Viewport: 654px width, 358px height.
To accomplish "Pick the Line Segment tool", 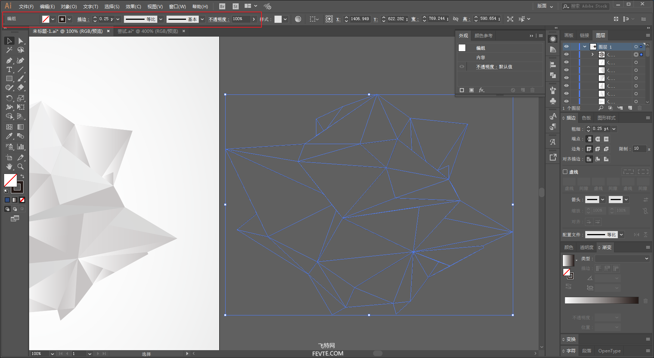I will point(21,69).
